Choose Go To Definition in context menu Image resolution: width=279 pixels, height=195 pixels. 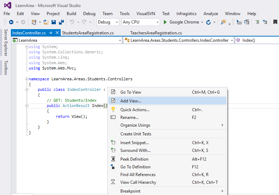(135, 167)
